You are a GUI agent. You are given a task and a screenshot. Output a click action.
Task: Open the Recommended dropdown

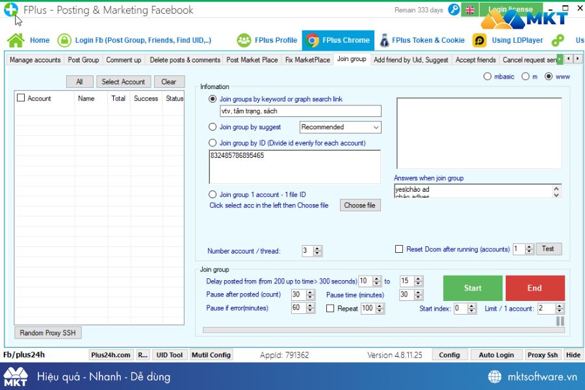point(340,127)
